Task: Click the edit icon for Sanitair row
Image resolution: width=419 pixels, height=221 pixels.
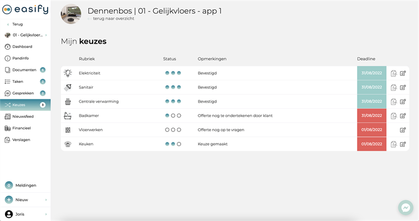Action: (403, 87)
